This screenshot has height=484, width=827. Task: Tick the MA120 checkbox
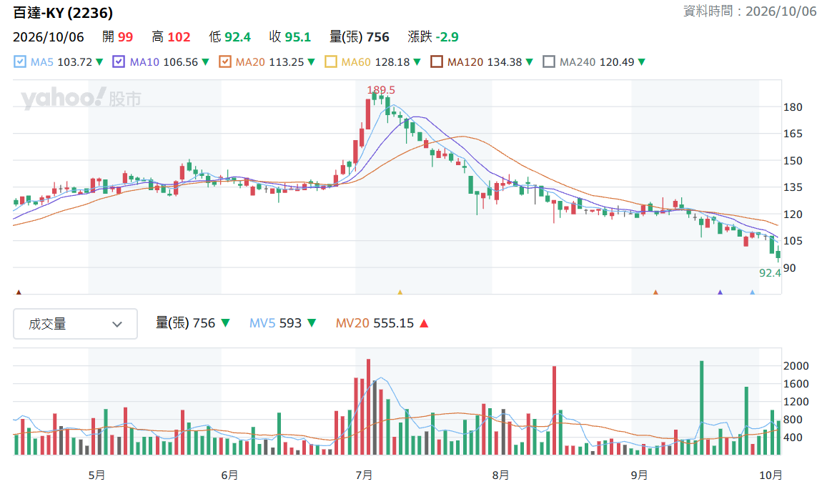437,61
